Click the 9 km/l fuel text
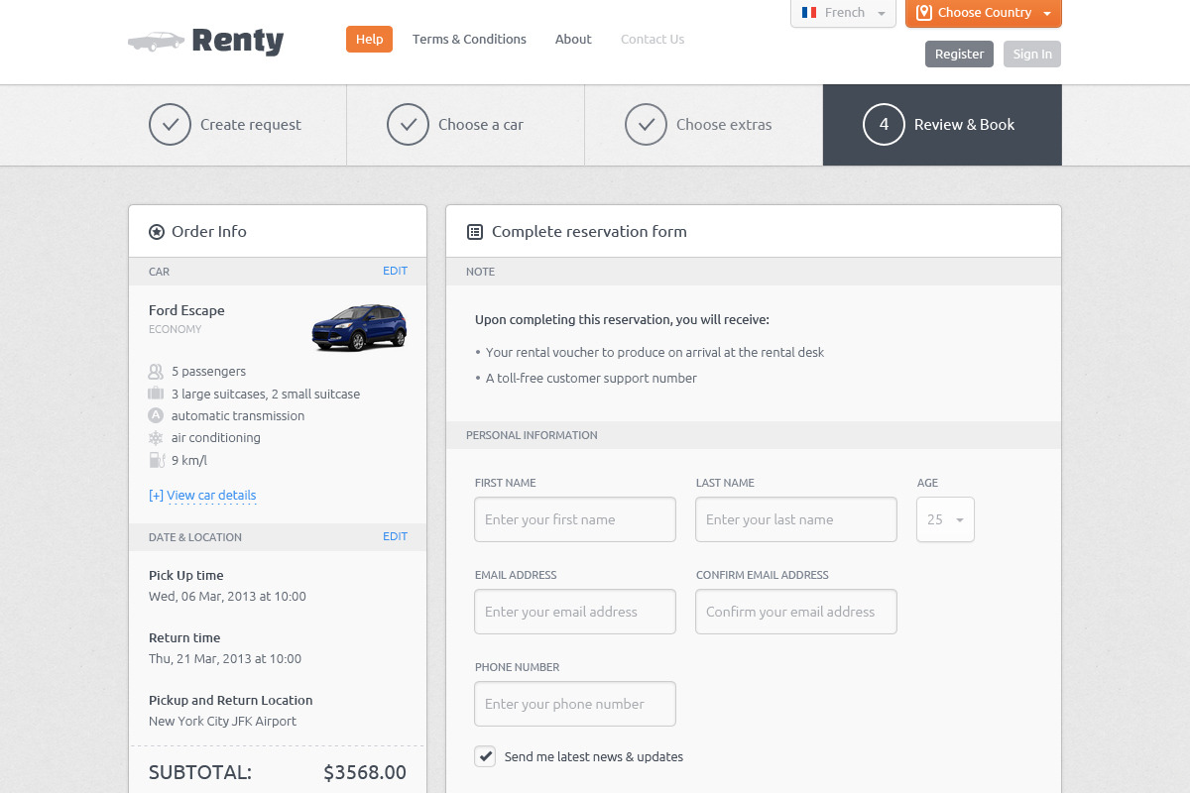Screen dimensions: 1190x793 coord(189,460)
